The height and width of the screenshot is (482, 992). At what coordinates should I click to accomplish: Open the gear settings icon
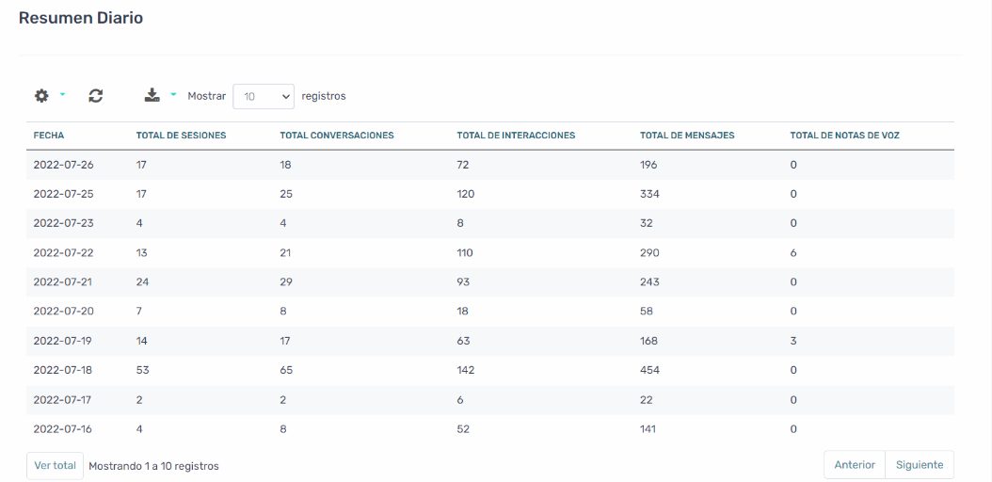point(41,96)
